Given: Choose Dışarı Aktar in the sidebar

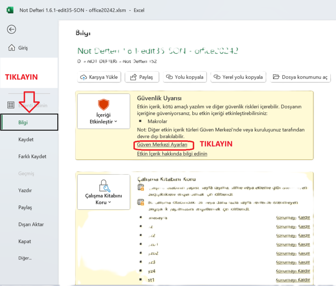Looking at the screenshot, I should point(31,225).
